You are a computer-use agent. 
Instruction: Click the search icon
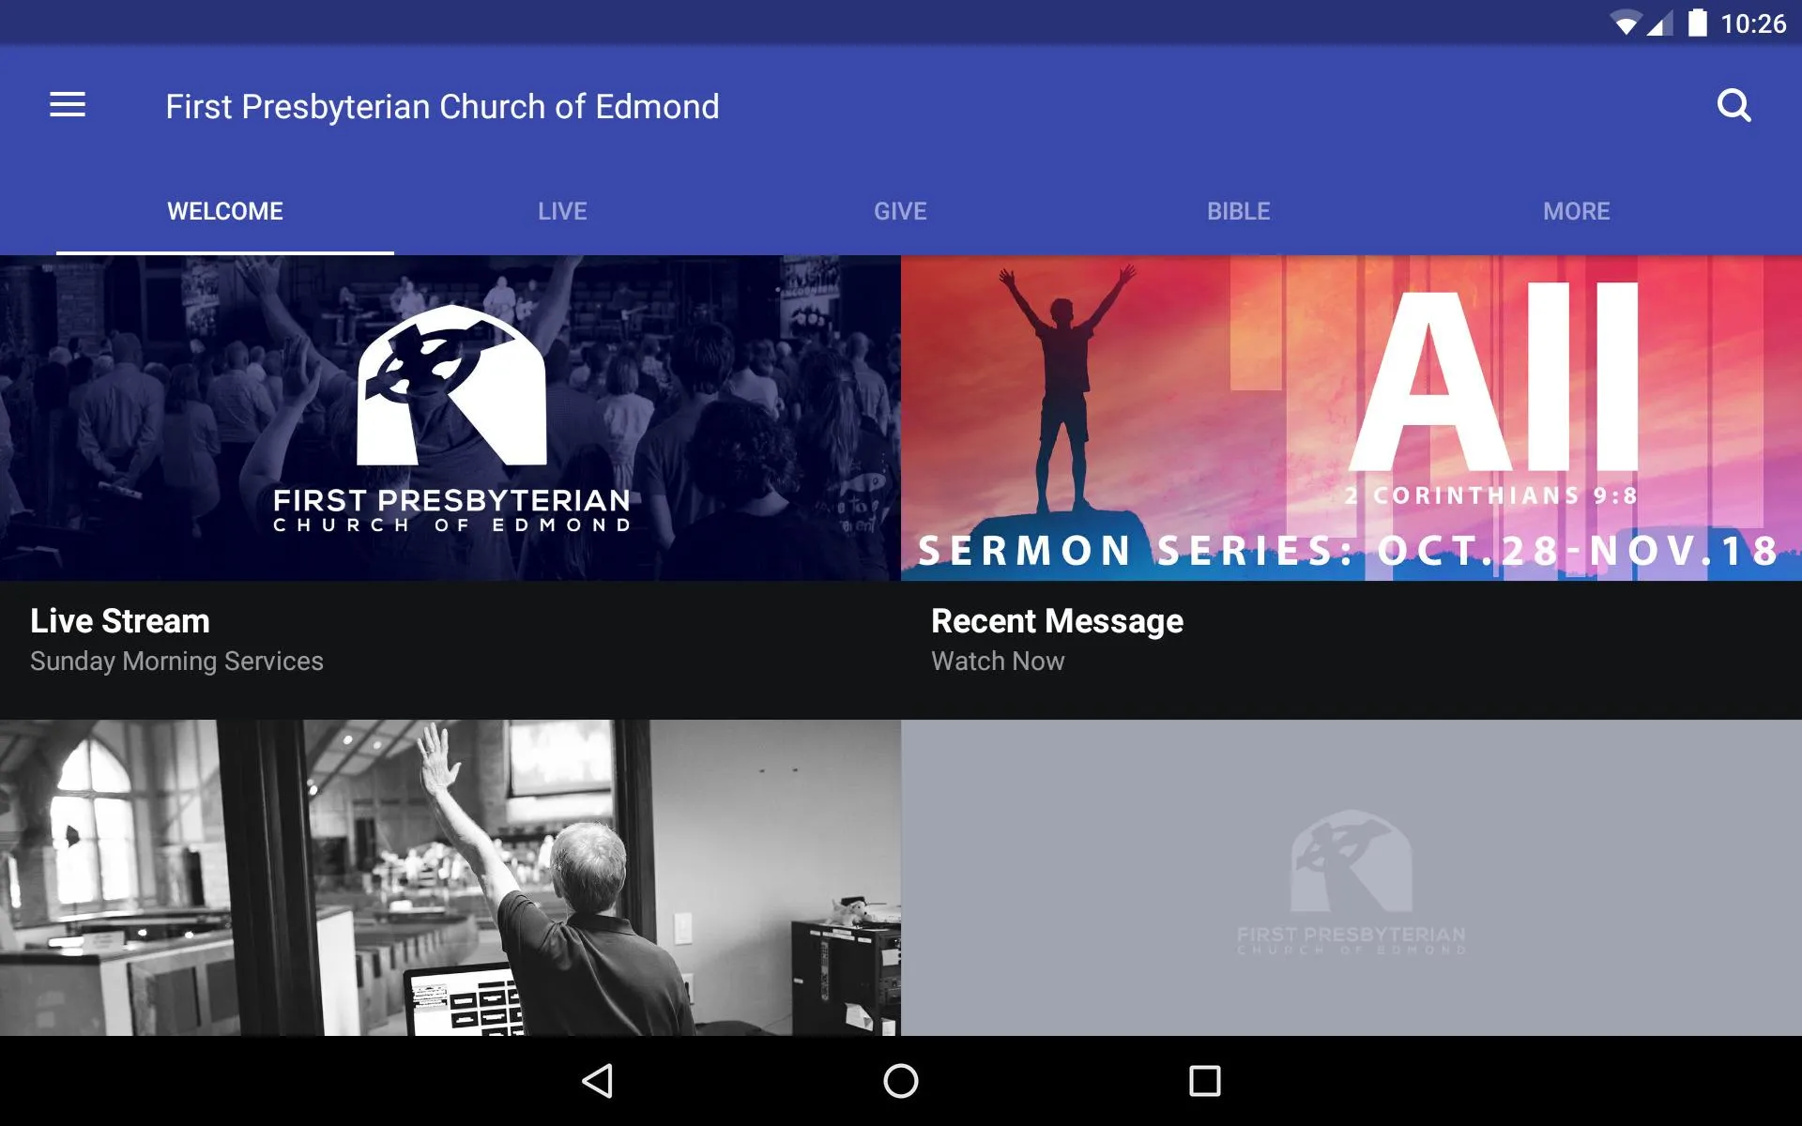1736,105
